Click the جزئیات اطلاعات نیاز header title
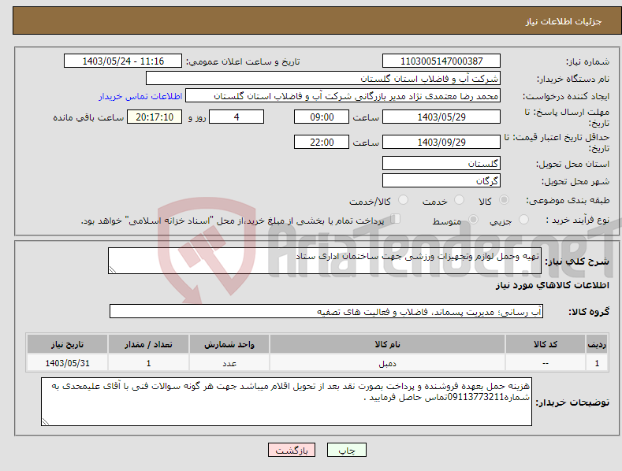Screen dimensions: 622x471 [564, 21]
